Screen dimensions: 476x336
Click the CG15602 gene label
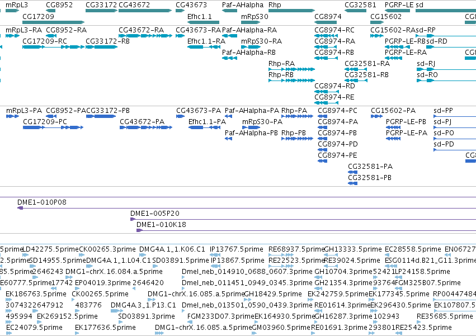tap(386, 16)
